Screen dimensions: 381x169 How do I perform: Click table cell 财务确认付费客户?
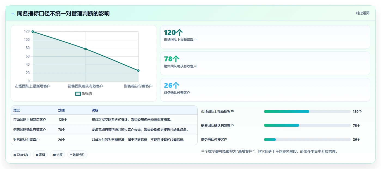[x=26, y=140]
